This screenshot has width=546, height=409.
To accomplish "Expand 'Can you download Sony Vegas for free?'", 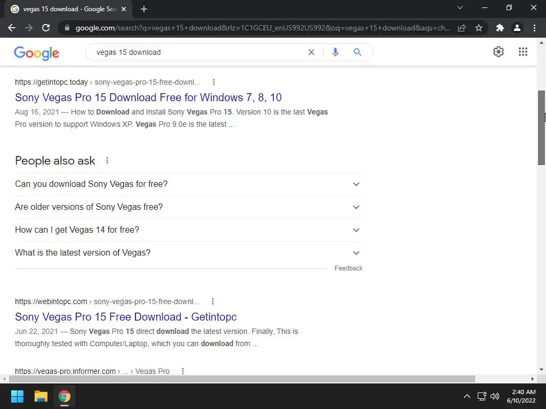I will point(189,184).
